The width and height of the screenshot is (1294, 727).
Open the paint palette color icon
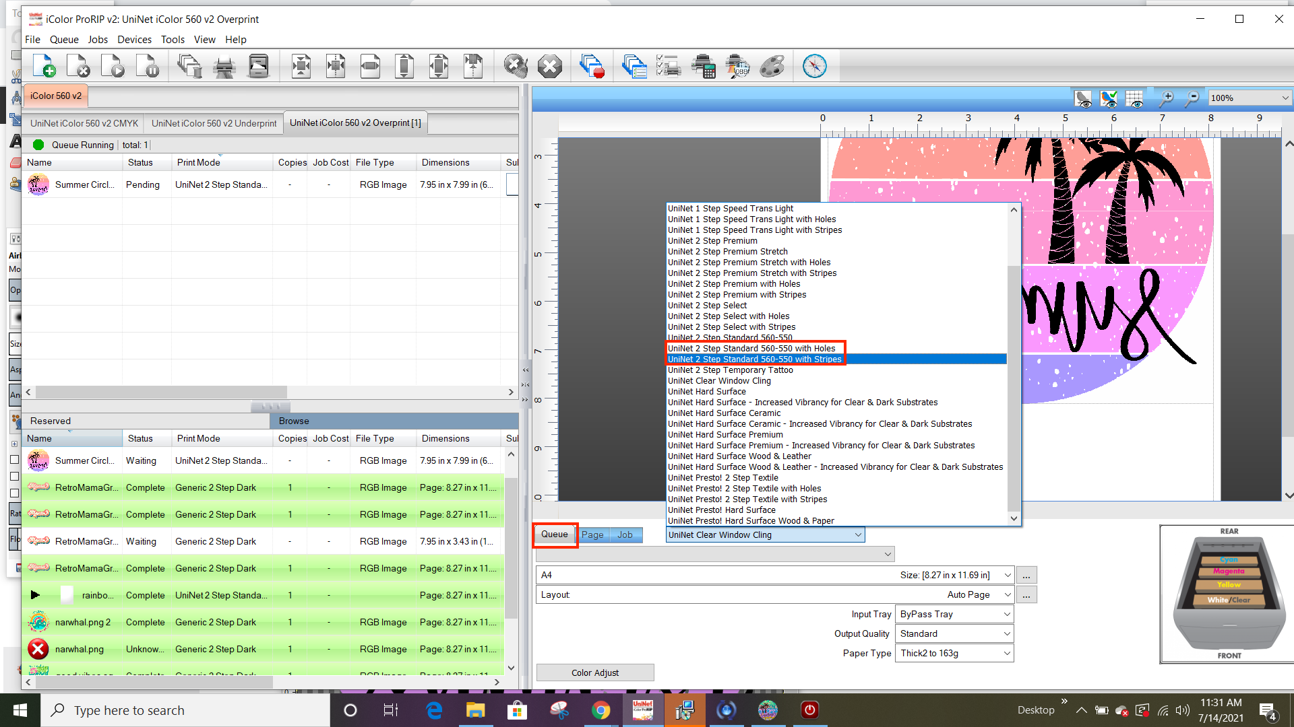coord(772,66)
